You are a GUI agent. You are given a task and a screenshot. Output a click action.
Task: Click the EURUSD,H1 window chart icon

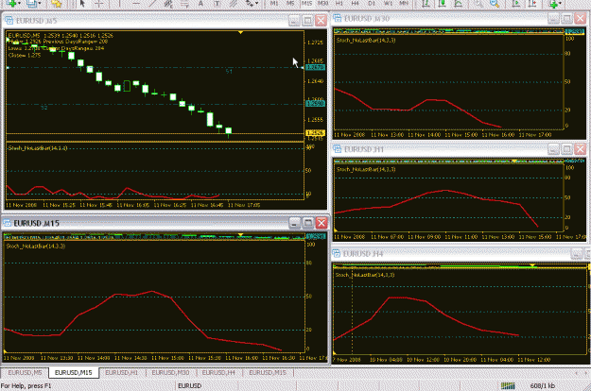click(x=338, y=149)
